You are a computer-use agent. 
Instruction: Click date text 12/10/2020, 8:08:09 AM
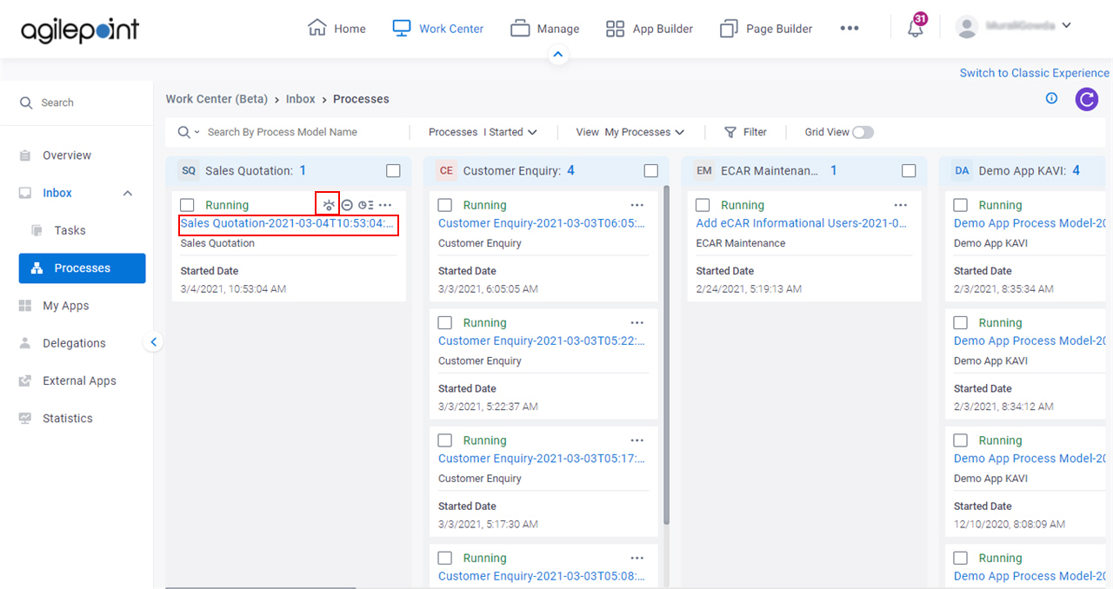[1010, 524]
